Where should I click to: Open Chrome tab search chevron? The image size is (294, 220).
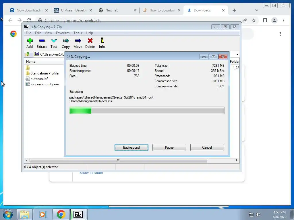[x=257, y=10]
